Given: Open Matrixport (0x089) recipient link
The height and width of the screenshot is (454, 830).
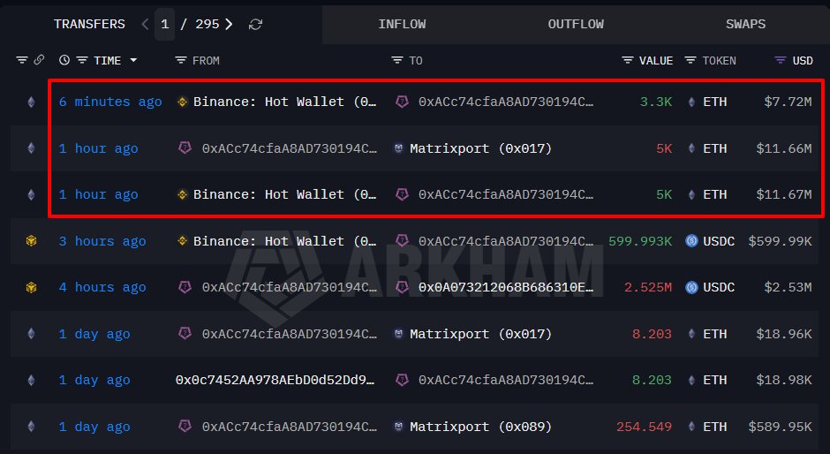Looking at the screenshot, I should pos(480,427).
